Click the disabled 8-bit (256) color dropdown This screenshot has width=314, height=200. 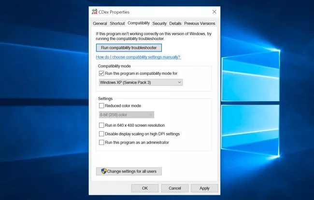(127, 115)
